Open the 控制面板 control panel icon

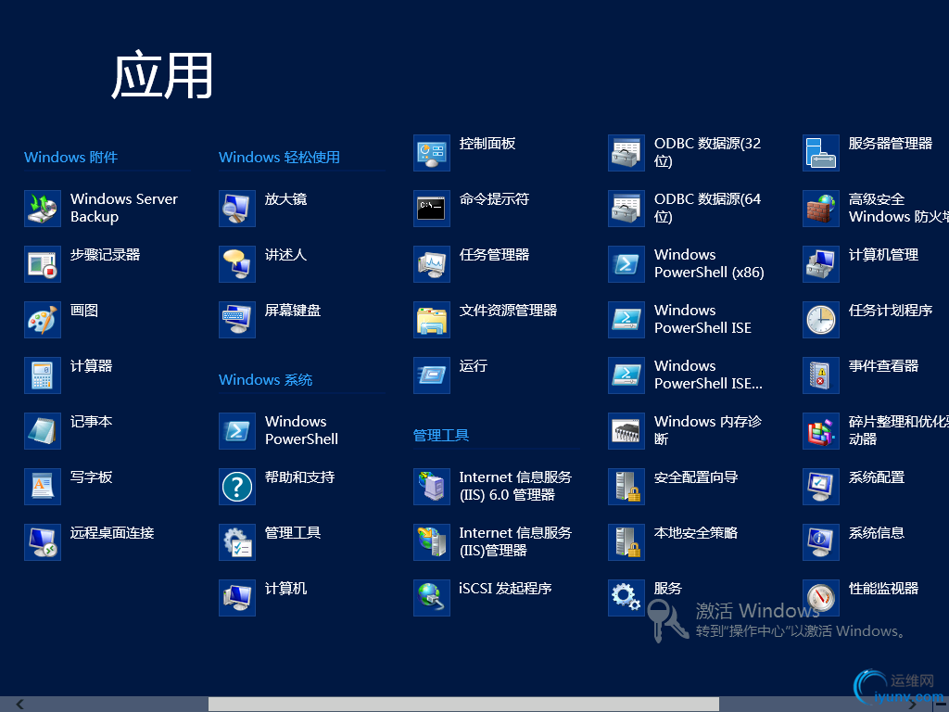(432, 153)
